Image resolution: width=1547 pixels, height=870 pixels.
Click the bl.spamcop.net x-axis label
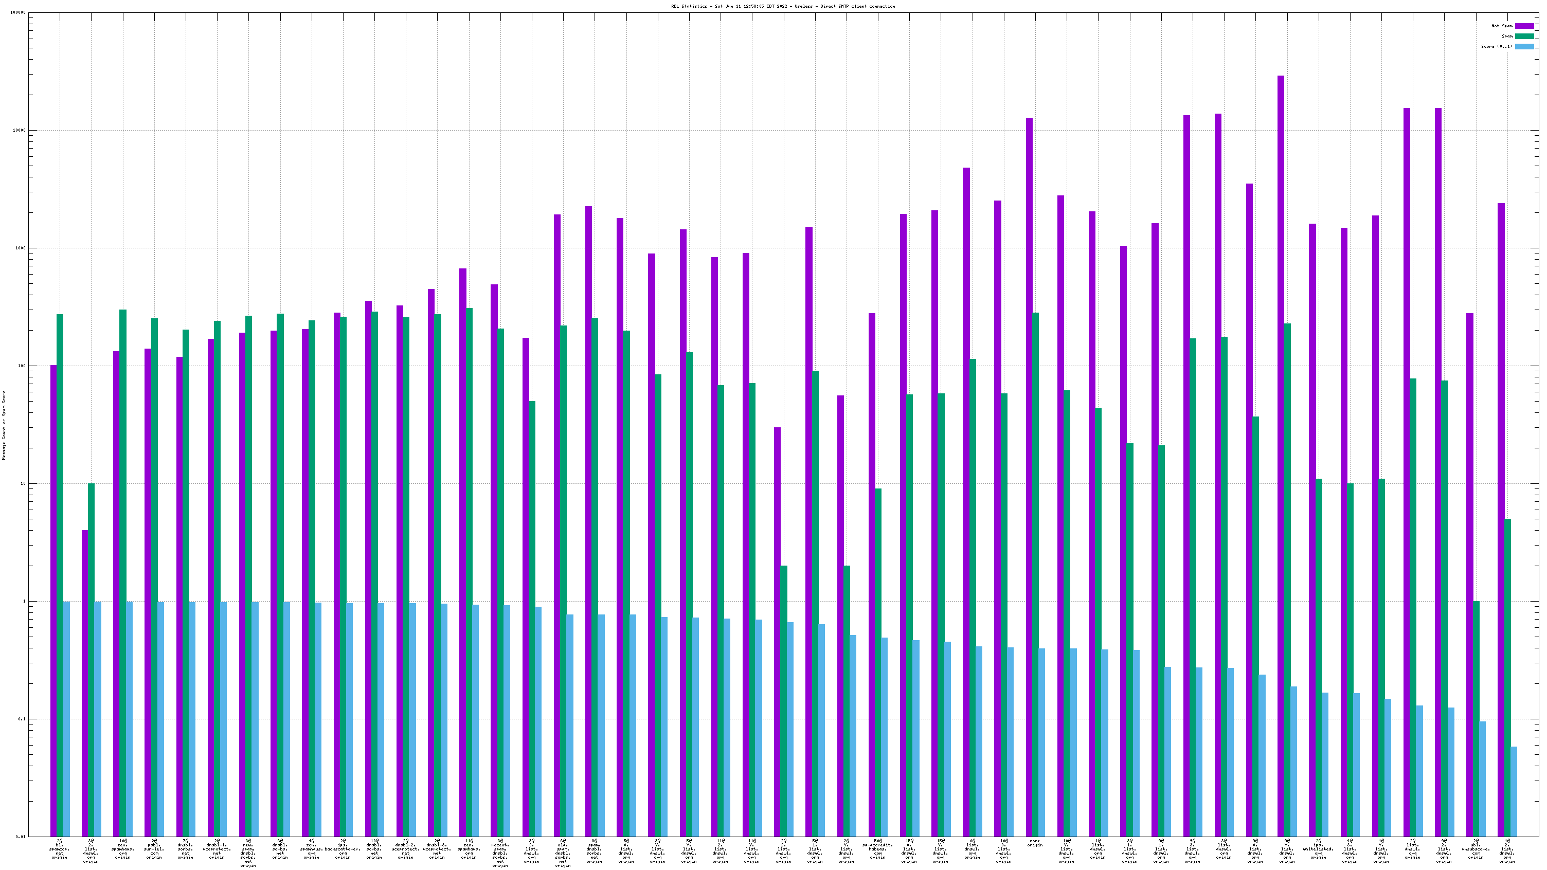point(60,849)
